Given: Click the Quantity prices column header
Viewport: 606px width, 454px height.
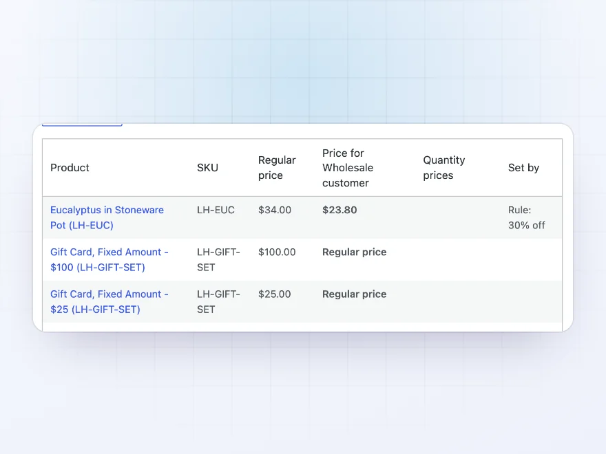Looking at the screenshot, I should click(444, 168).
